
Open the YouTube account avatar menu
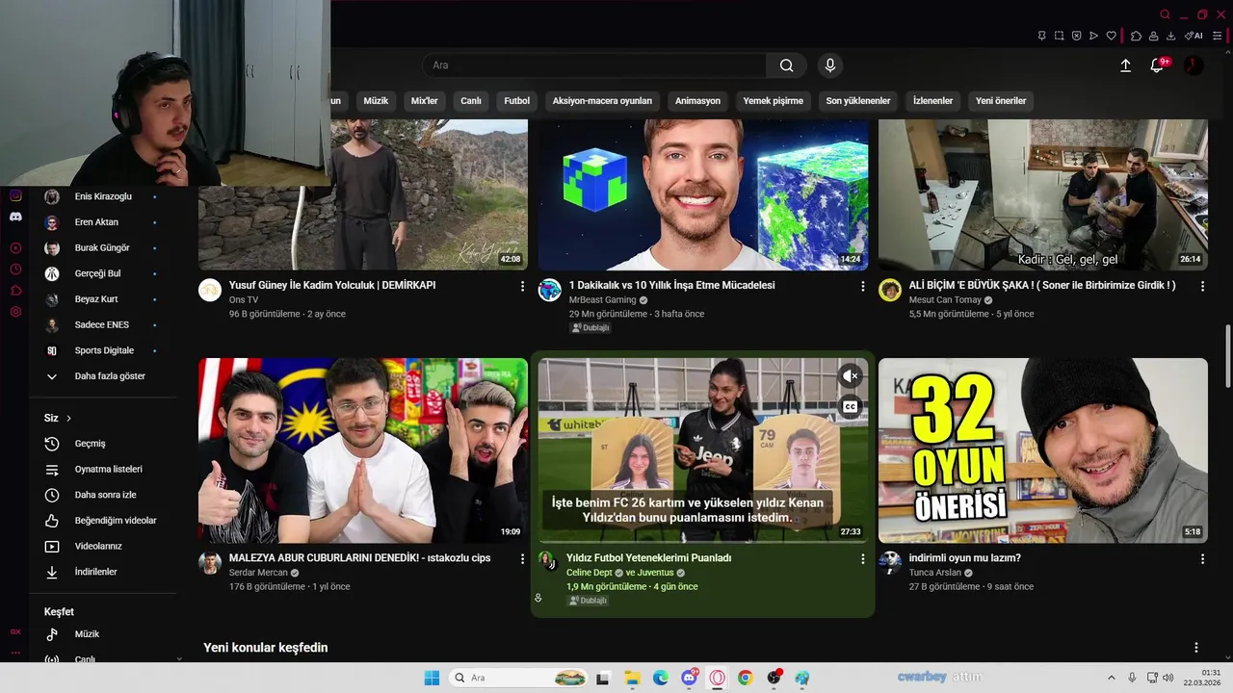tap(1194, 65)
